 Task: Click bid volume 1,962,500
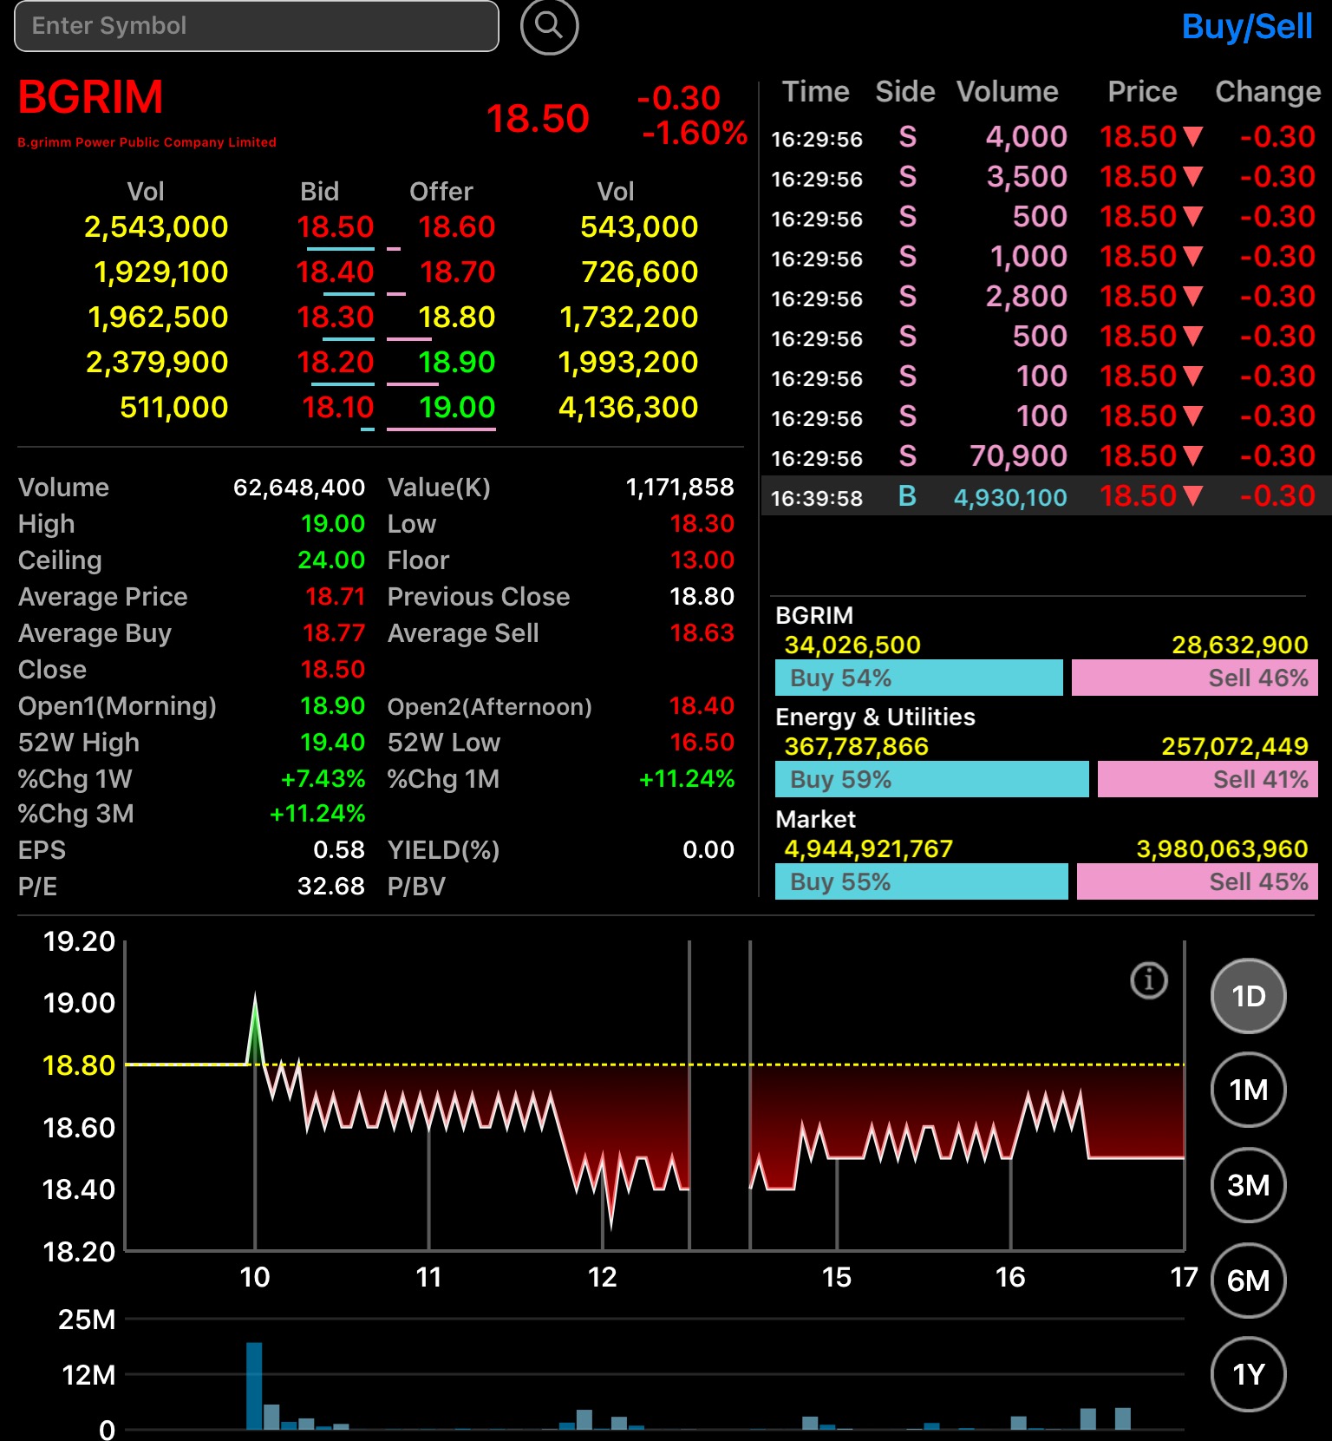click(x=159, y=318)
